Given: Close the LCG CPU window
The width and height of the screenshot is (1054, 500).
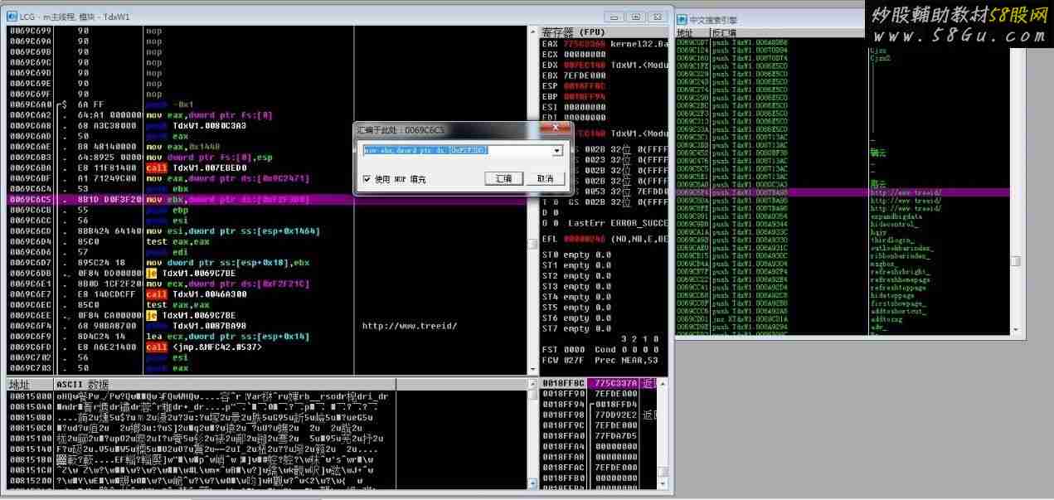Looking at the screenshot, I should click(x=656, y=17).
